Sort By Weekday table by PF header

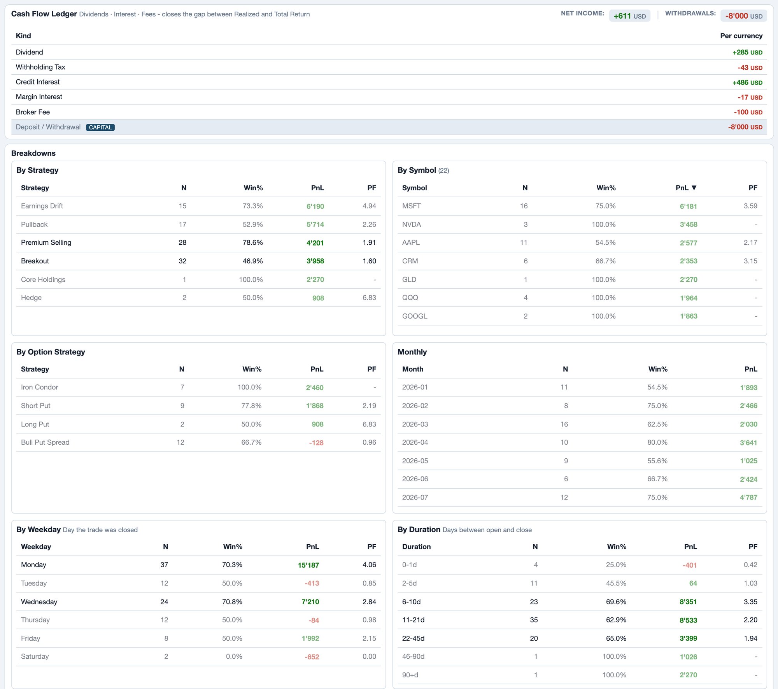click(371, 547)
